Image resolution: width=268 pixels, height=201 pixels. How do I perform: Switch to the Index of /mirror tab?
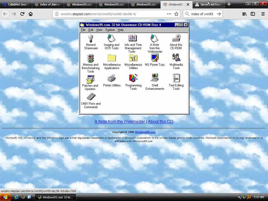pos(48,4)
